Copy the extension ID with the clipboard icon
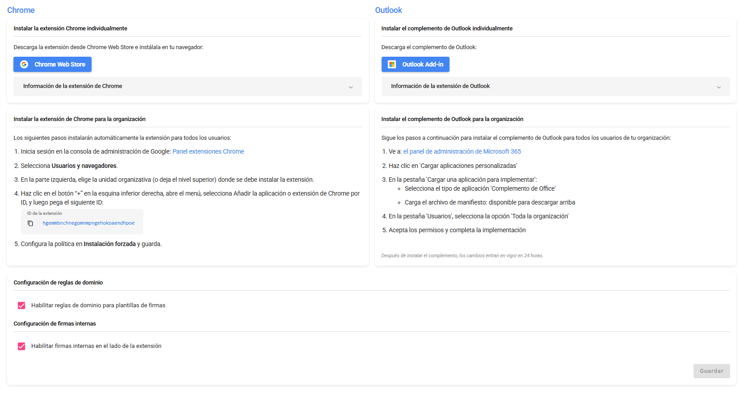Image resolution: width=744 pixels, height=393 pixels. coord(30,223)
